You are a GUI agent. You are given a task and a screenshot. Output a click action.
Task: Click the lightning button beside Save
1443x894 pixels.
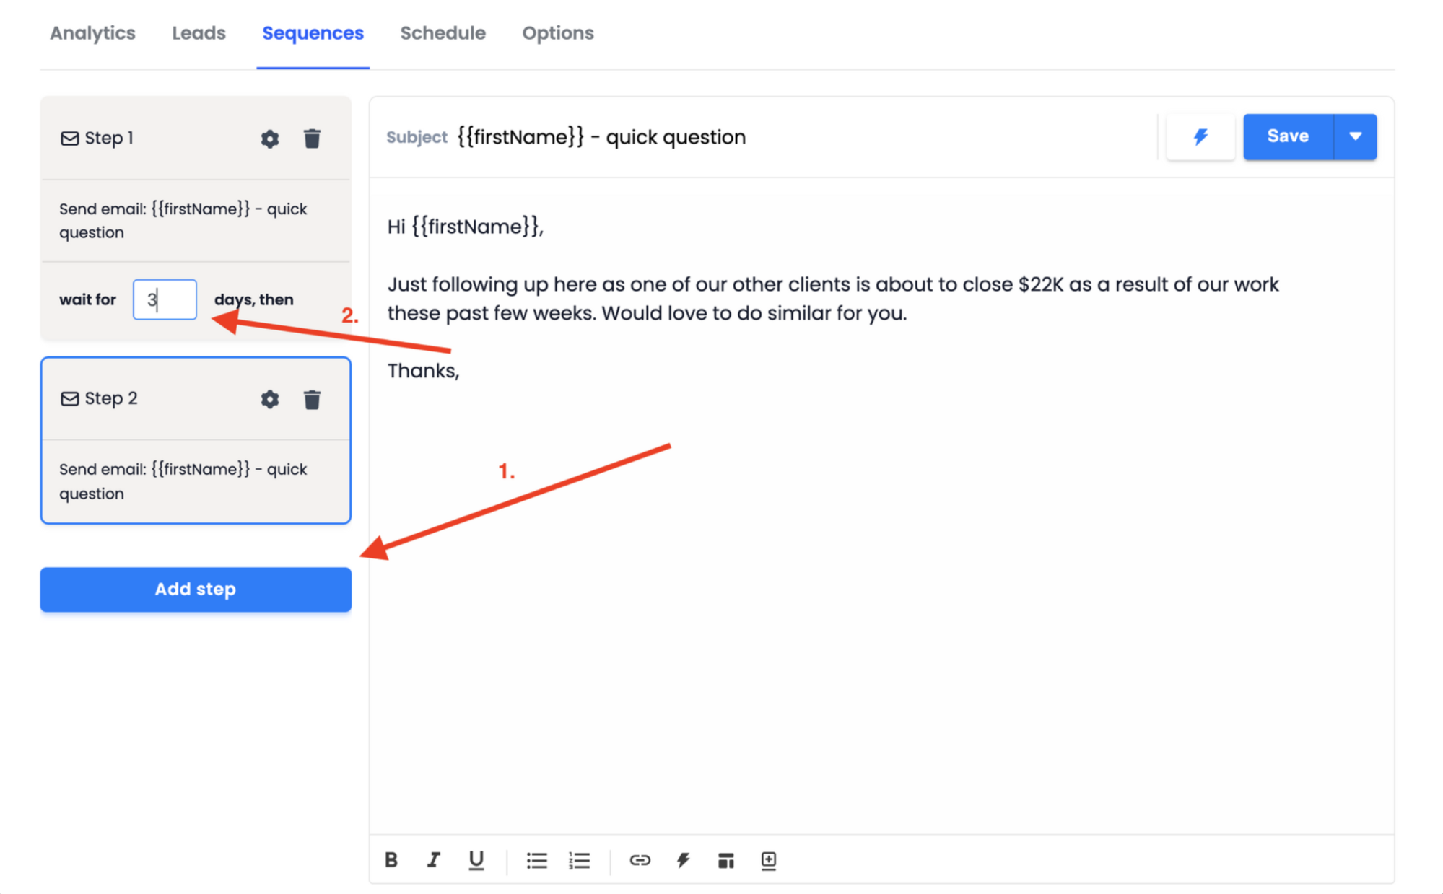[1200, 136]
